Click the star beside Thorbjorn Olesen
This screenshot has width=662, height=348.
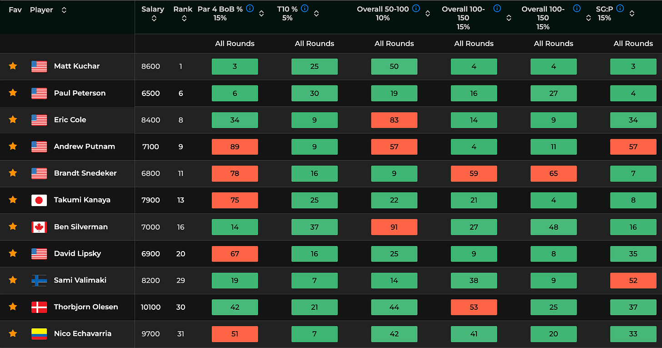13,307
